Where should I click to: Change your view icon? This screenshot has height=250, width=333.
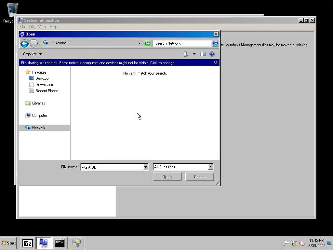click(186, 54)
